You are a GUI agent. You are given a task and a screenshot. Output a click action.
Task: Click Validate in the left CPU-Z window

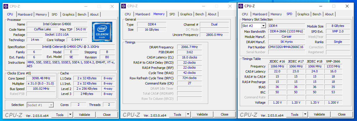[x=85, y=115]
